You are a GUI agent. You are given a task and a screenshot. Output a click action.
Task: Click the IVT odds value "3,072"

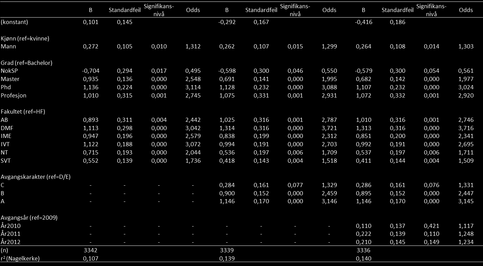[193, 144]
